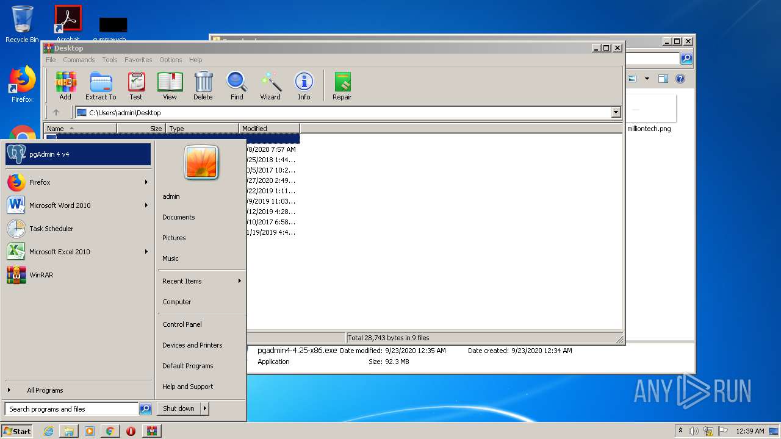
Task: Open the Commands menu in WinRAR
Action: pos(79,60)
